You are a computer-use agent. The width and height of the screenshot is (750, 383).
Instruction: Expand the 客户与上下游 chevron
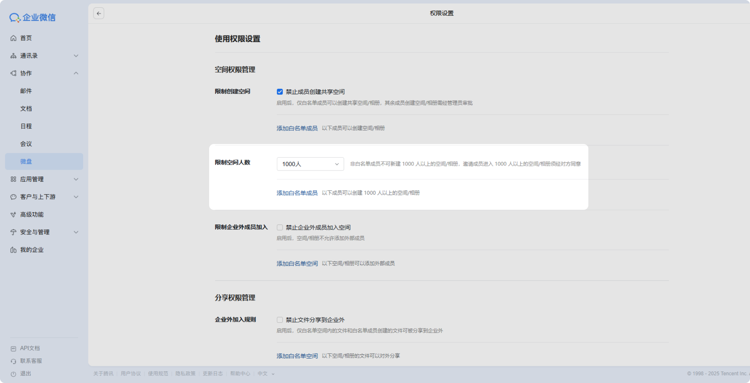tap(76, 197)
